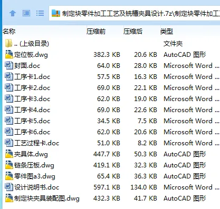Viewport: 220px width, 209px height.
Task: Click AutoCAD 图形 type of 夹具体.dwg
Action: pos(185,154)
